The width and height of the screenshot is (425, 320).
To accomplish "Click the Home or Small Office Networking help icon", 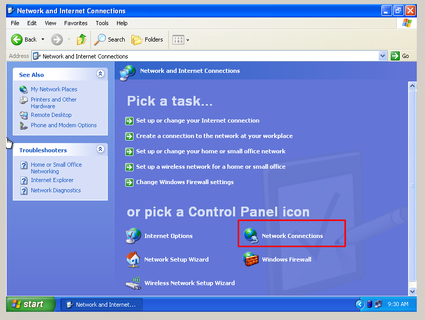I will tap(24, 165).
